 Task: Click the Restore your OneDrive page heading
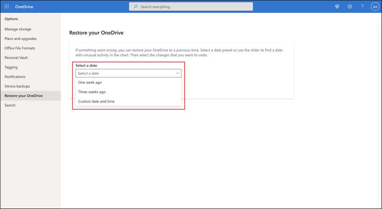pos(96,33)
